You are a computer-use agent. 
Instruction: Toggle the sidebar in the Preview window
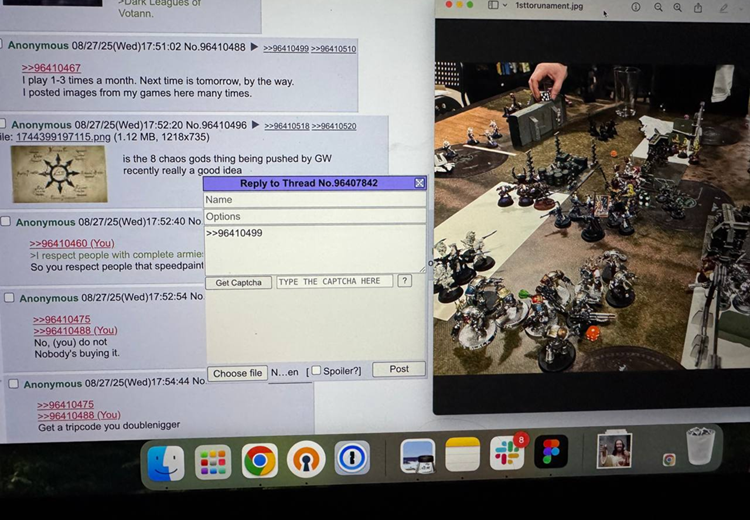click(493, 5)
